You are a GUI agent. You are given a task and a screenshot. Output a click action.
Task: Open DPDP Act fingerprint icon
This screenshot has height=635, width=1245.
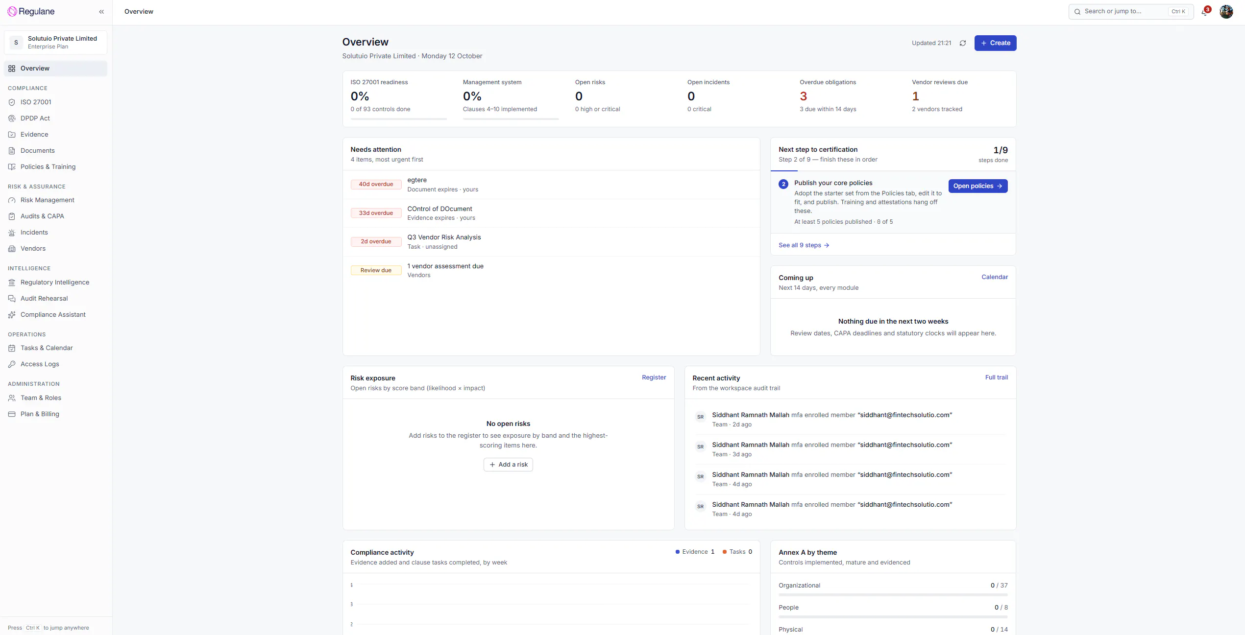pos(12,118)
